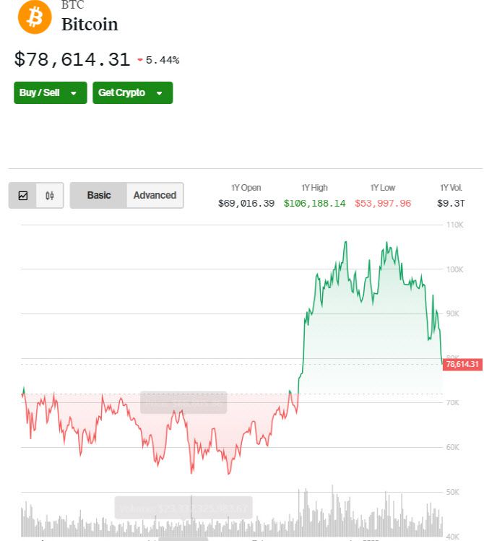
Task: Click the $78,614.31 current price
Action: click(x=72, y=59)
